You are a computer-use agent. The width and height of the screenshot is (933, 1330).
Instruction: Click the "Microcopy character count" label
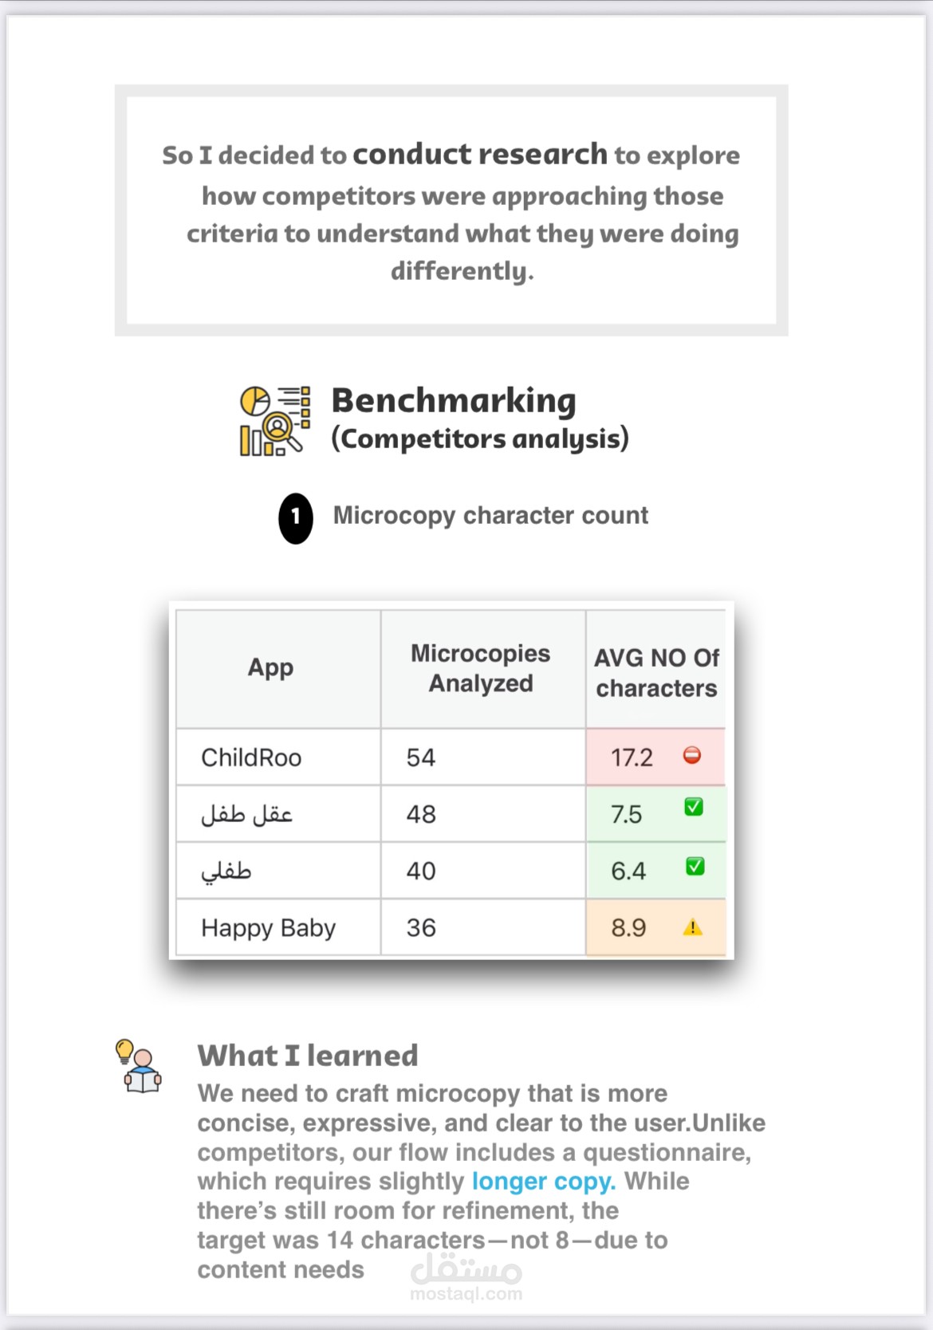point(490,516)
